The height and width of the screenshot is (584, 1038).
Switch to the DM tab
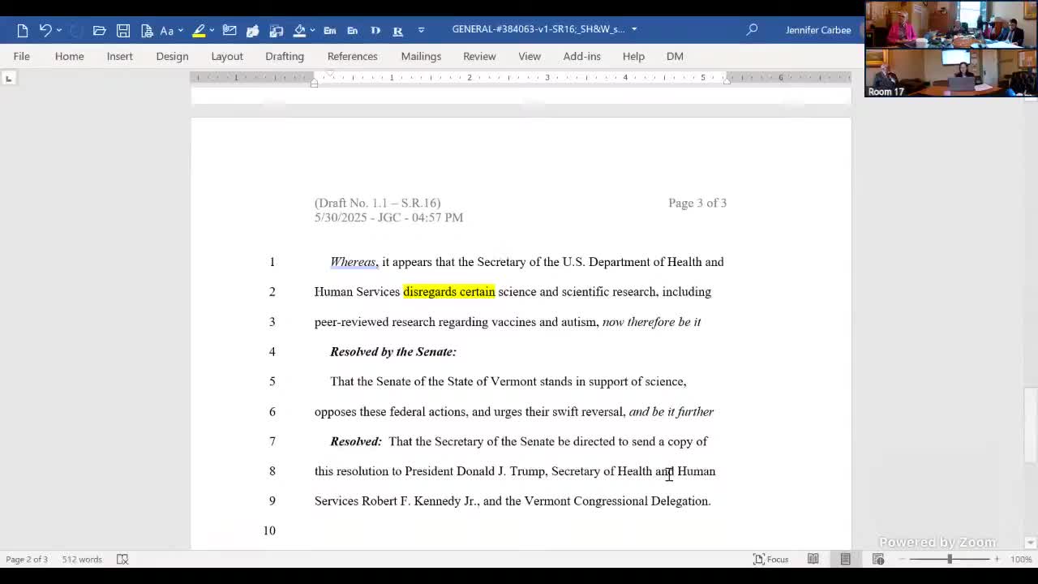tap(675, 56)
